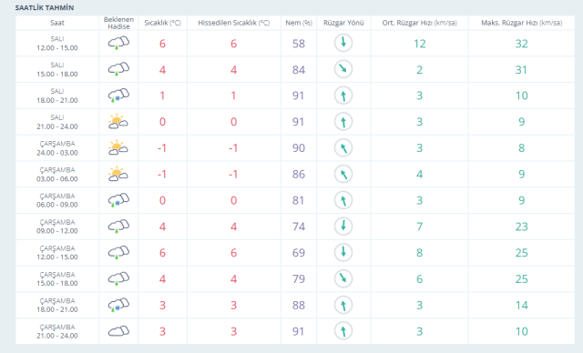Screen dimensions: 583x353
Task: Click maximum wind speed value 31
Action: pos(521,70)
